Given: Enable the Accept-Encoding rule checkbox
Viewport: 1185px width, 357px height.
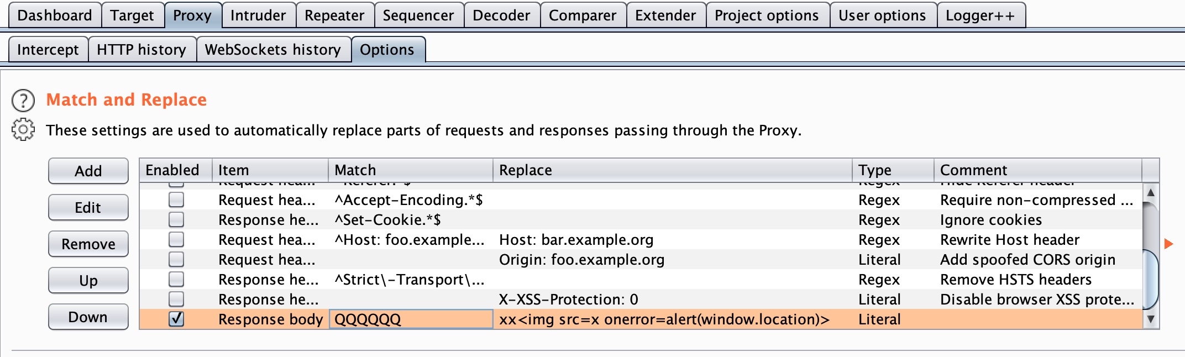Looking at the screenshot, I should pyautogui.click(x=176, y=200).
